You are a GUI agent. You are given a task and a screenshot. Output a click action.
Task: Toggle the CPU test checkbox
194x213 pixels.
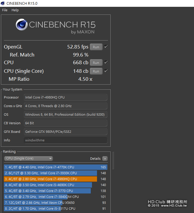[106, 62]
